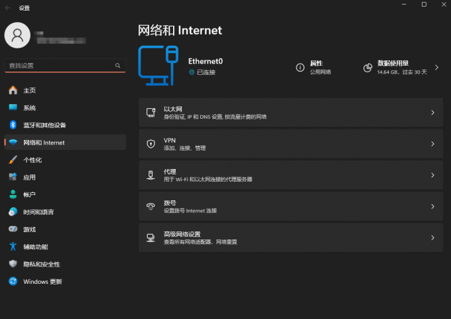Open 辅助功能 in the sidebar
The image size is (451, 319).
(65, 247)
